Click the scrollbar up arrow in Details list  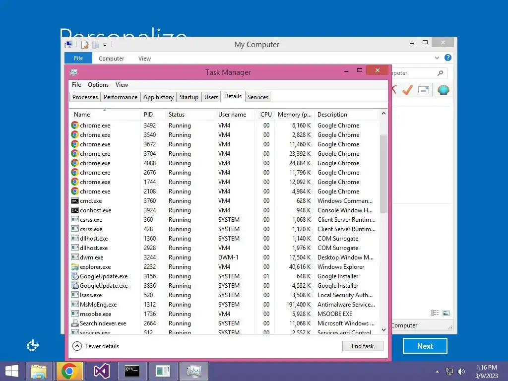point(383,113)
